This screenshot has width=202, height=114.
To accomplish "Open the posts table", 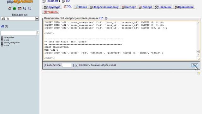I will click(x=7, y=40).
